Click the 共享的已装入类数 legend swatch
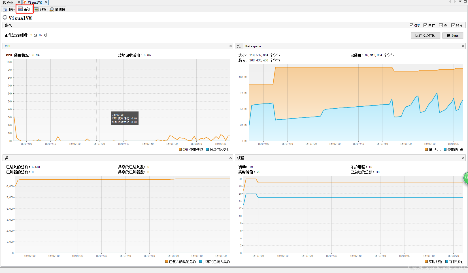 point(201,261)
